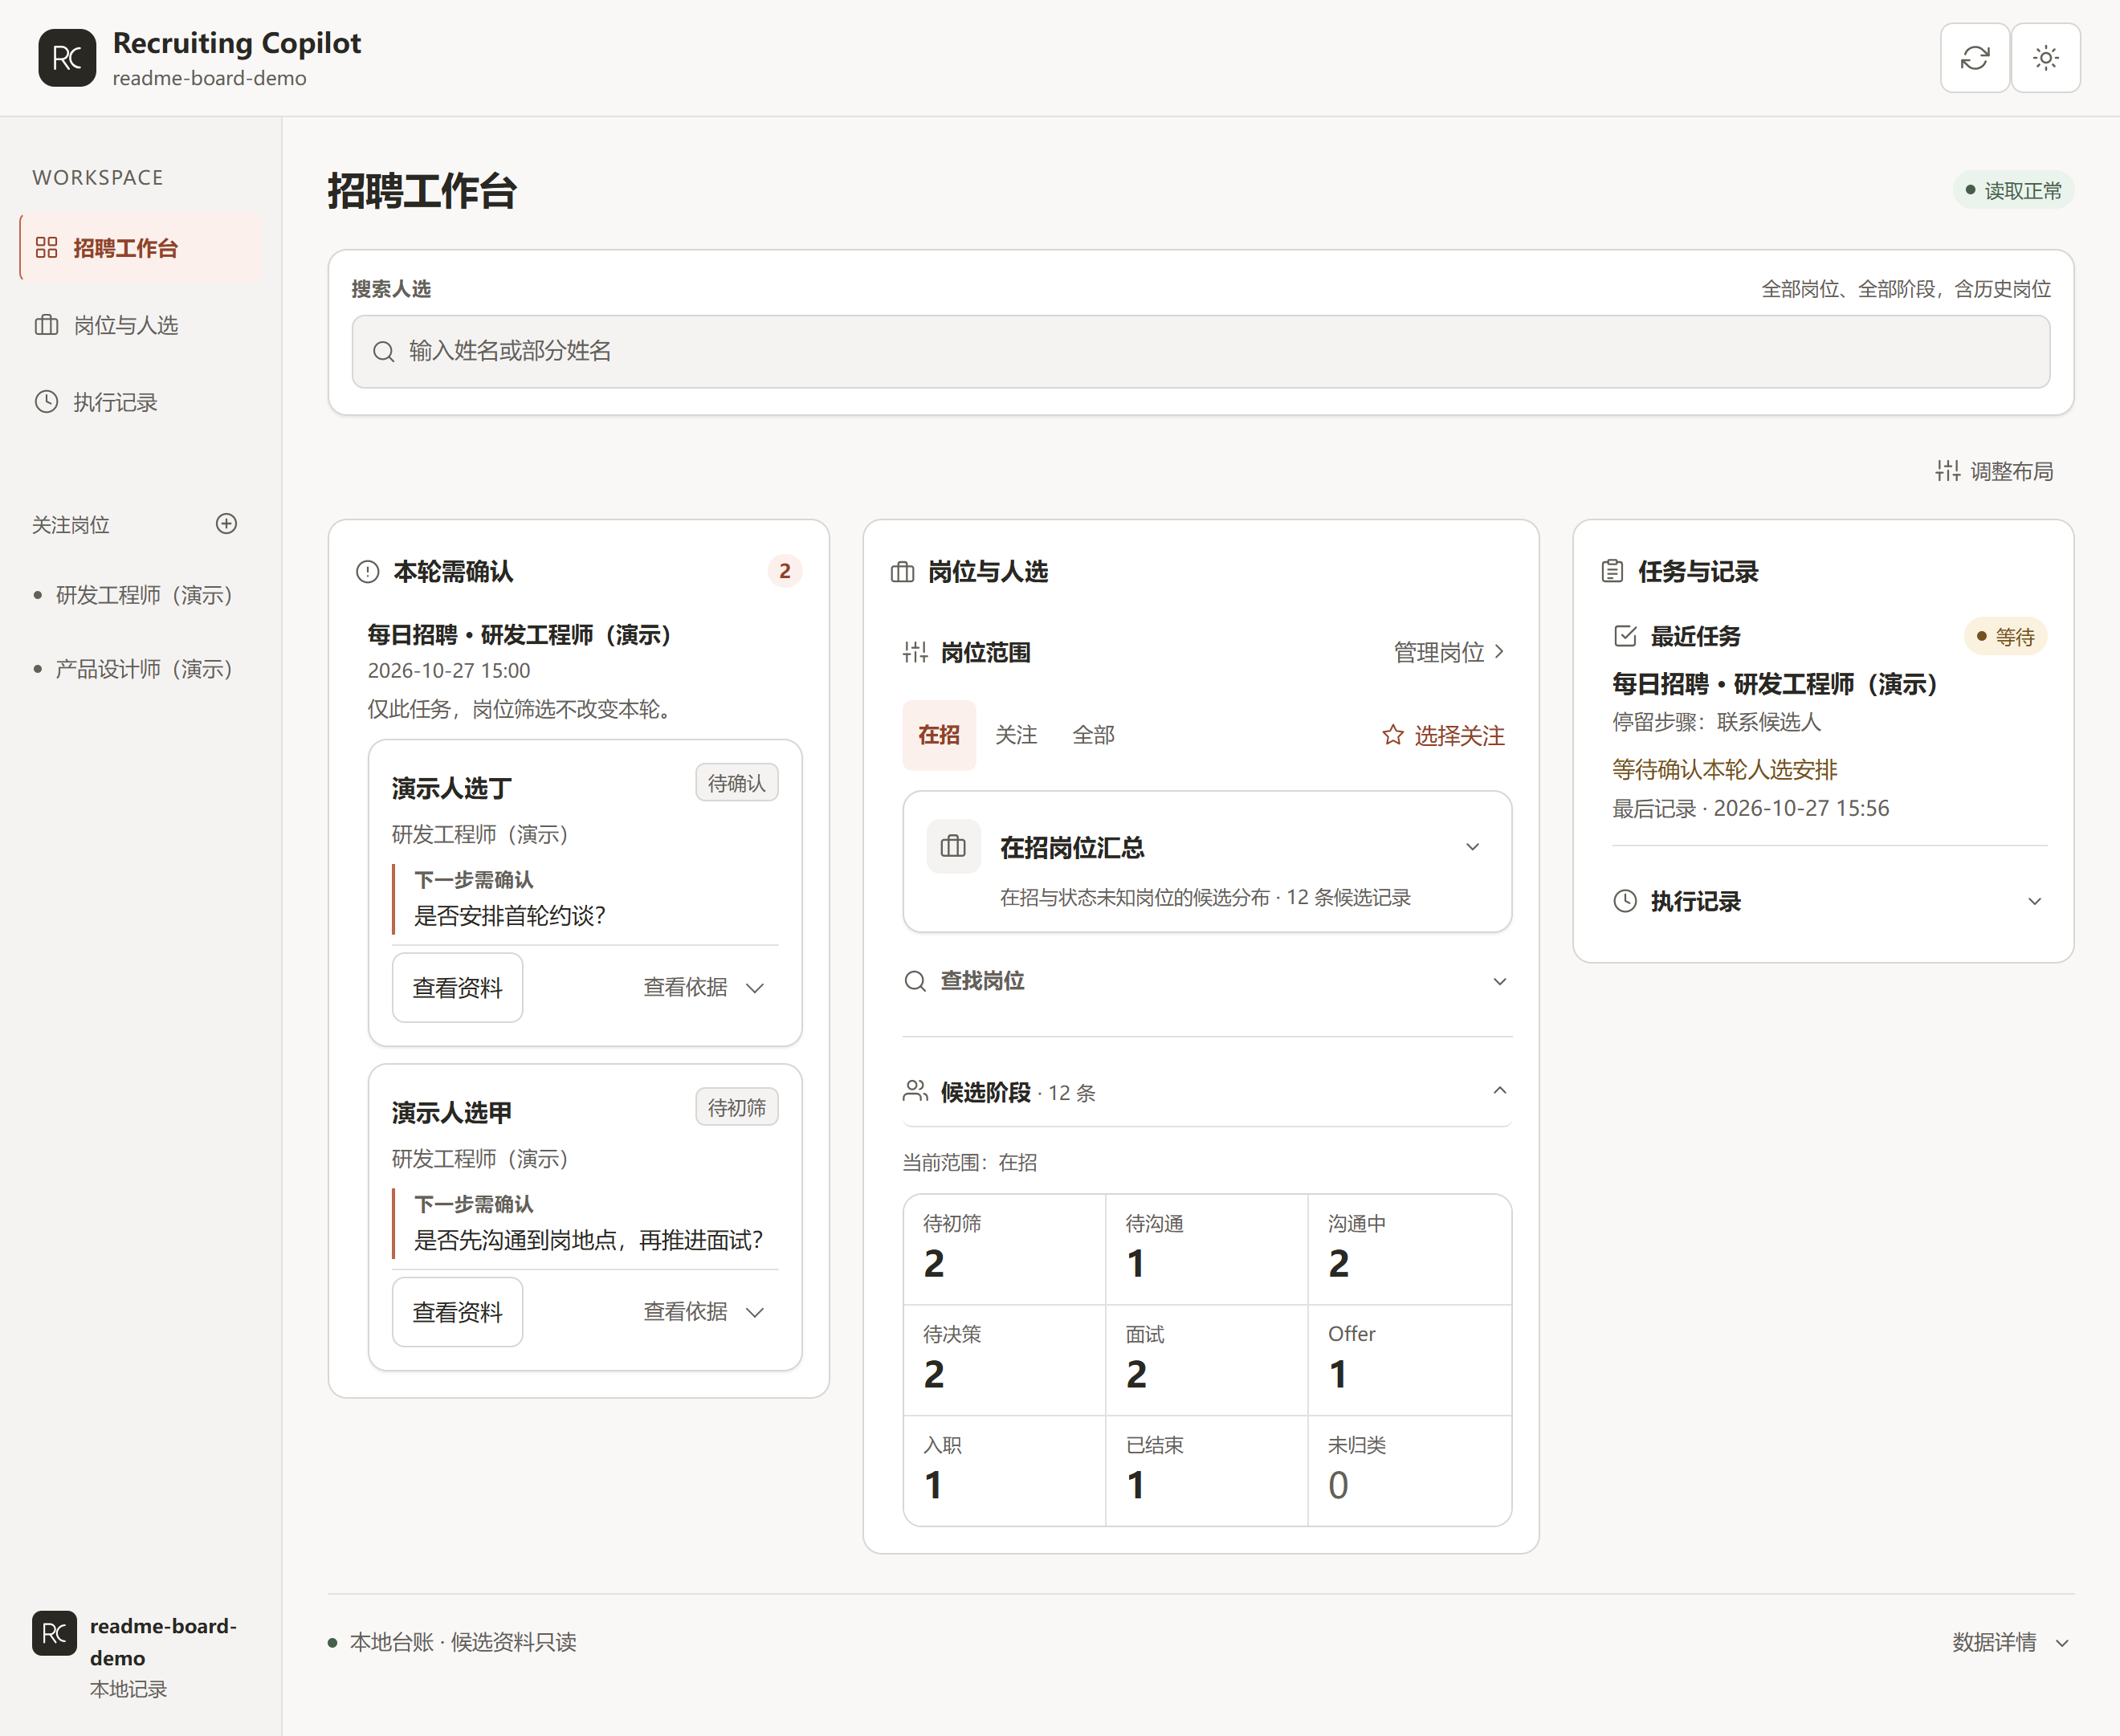The height and width of the screenshot is (1736, 2120).
Task: Click the clock icon beside 执行记录 in the right panel
Action: click(1625, 901)
